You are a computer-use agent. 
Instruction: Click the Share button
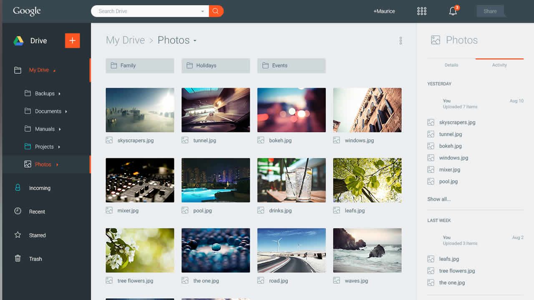point(490,11)
